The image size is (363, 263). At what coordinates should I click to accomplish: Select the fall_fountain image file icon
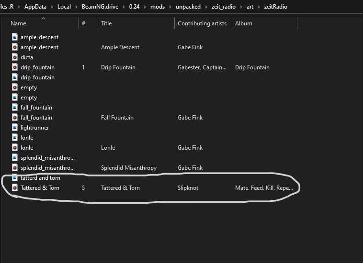click(x=15, y=107)
